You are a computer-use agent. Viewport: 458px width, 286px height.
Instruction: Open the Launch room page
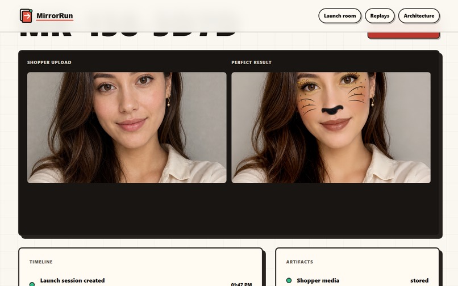340,16
